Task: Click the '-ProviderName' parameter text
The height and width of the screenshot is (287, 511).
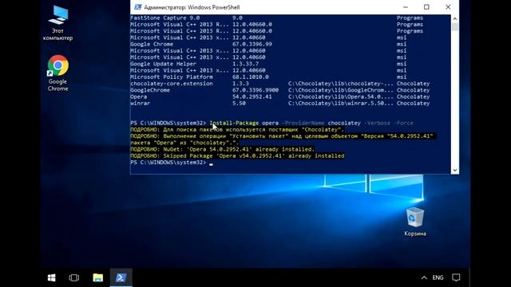Action: tap(303, 123)
